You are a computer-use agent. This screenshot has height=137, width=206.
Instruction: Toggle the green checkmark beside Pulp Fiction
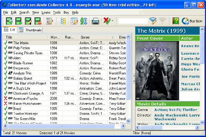coord(6,48)
